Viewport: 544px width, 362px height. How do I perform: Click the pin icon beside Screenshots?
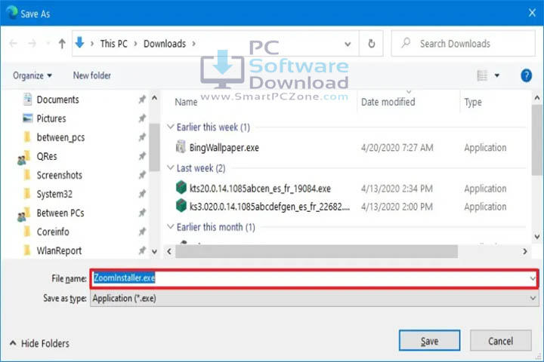[x=142, y=175]
